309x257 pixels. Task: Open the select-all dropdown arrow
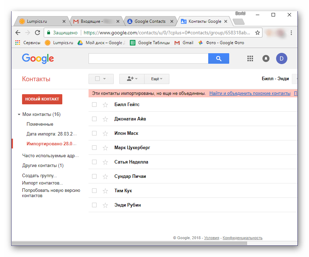[x=104, y=79]
